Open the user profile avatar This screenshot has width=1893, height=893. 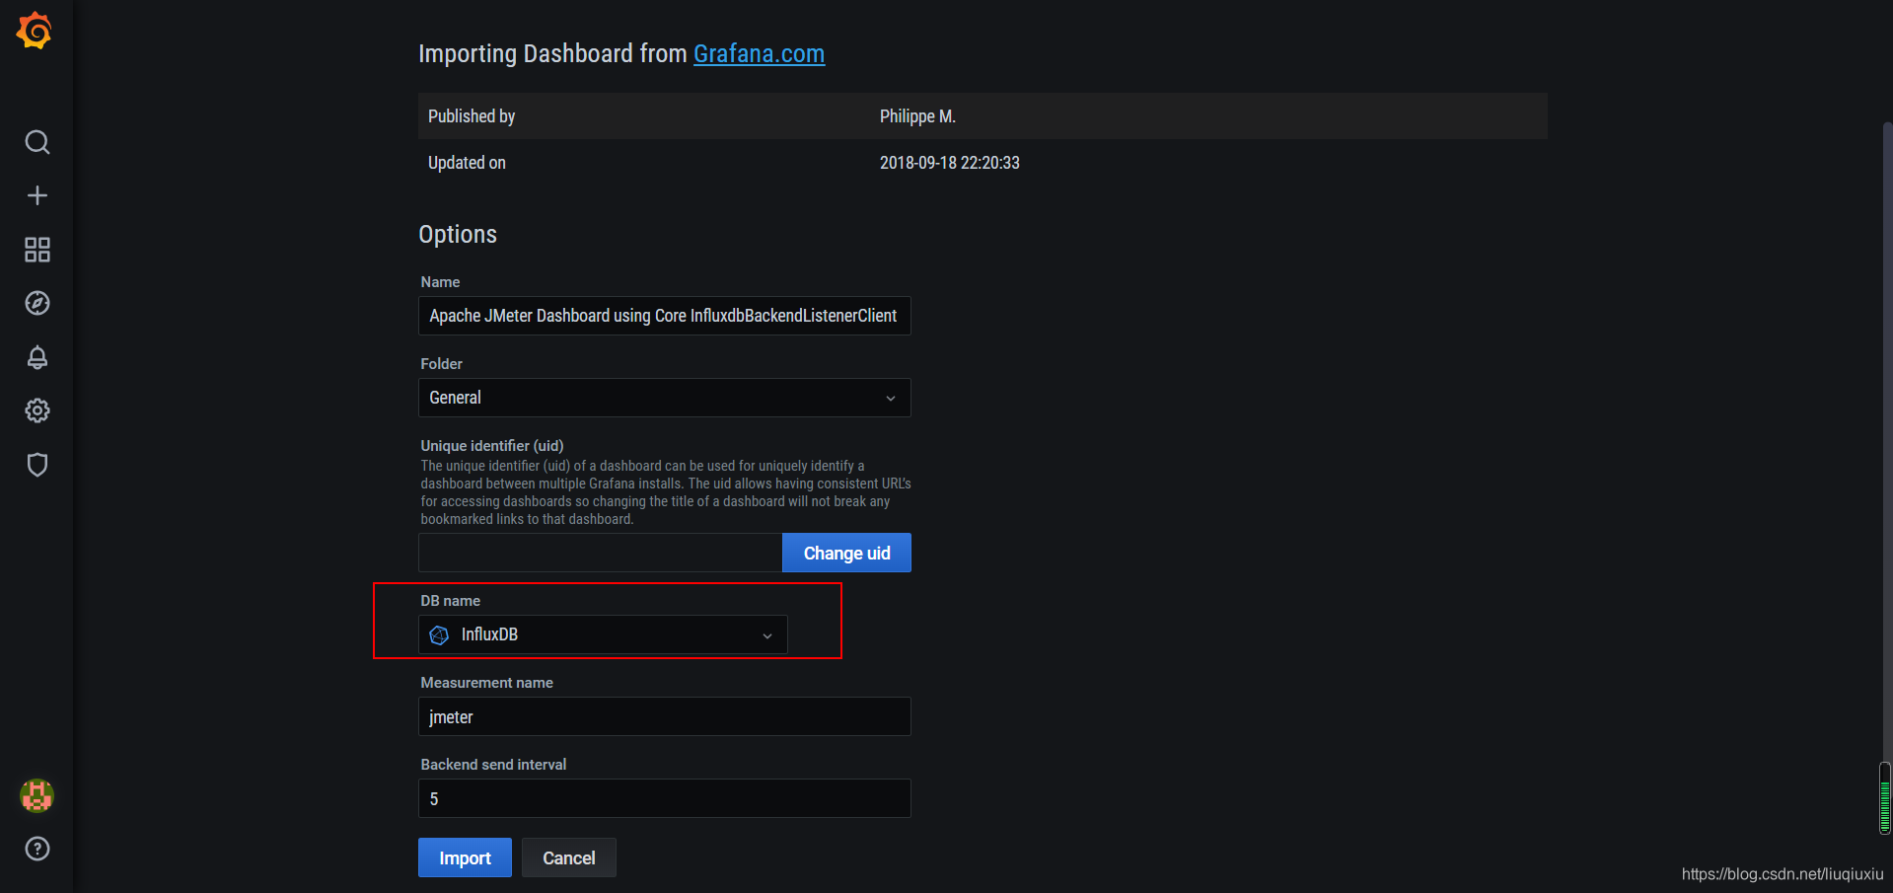[37, 795]
